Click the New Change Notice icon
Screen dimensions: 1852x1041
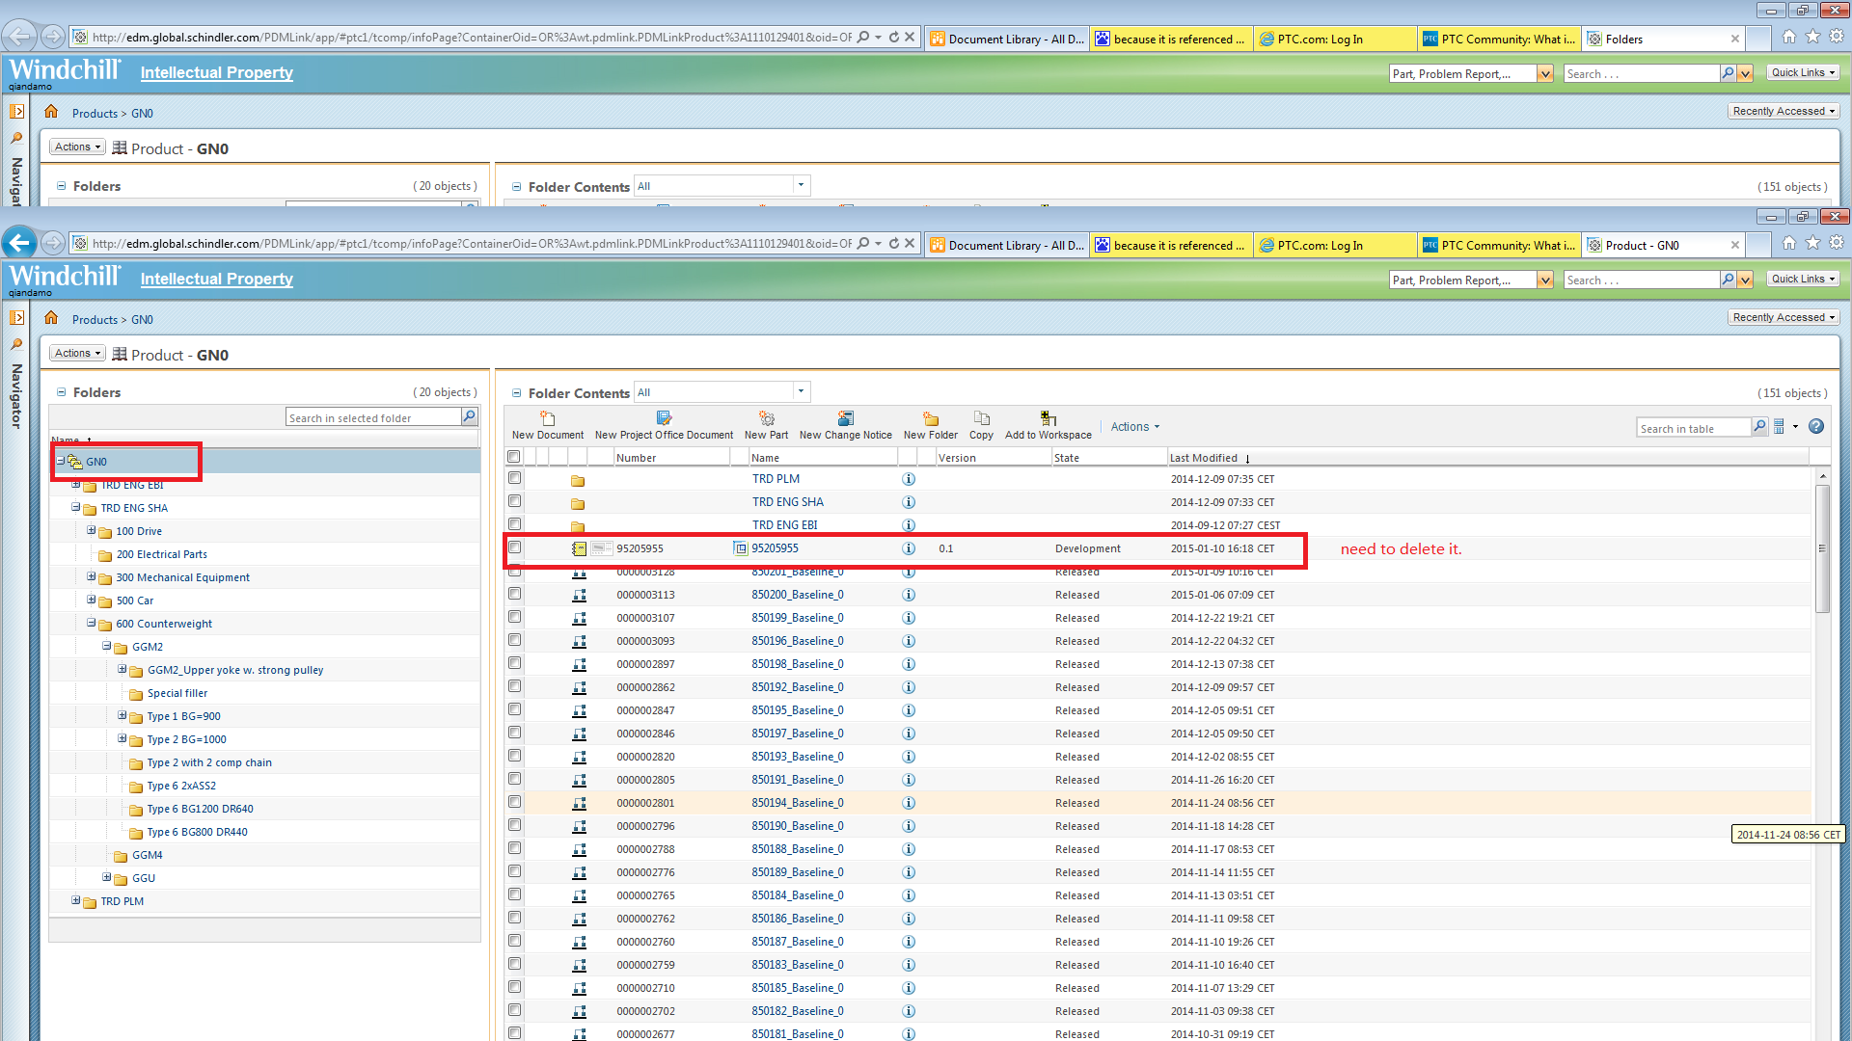coord(845,418)
